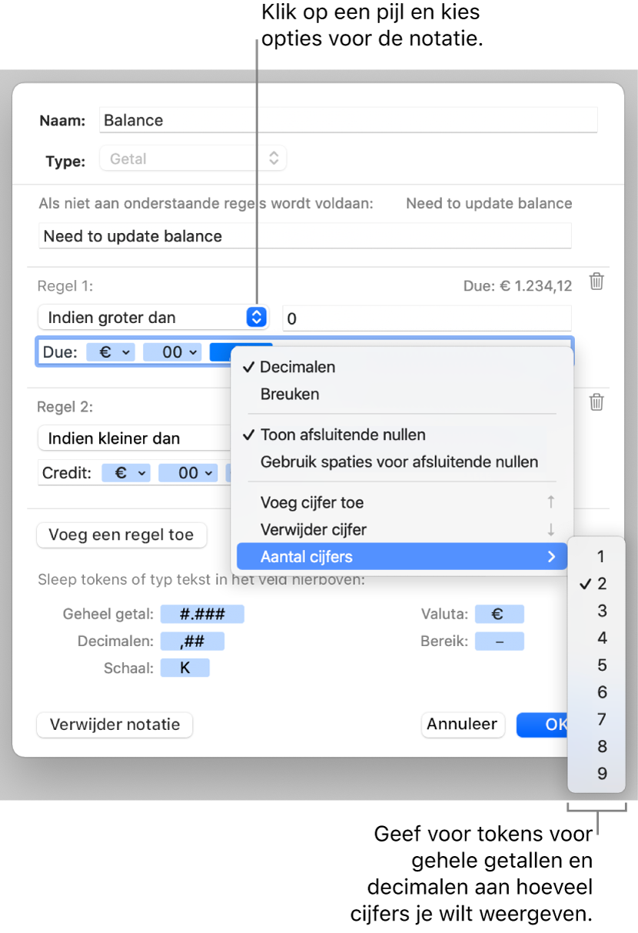Click the 'Credit:' text in format field
638x933 pixels.
(67, 473)
